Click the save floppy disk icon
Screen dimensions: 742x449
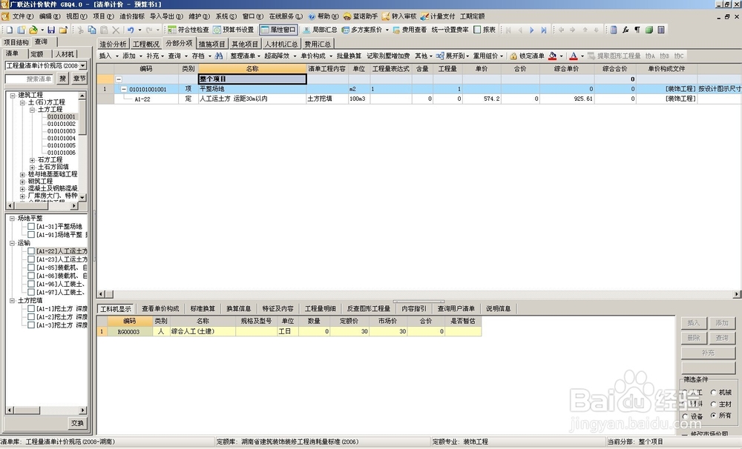point(51,30)
